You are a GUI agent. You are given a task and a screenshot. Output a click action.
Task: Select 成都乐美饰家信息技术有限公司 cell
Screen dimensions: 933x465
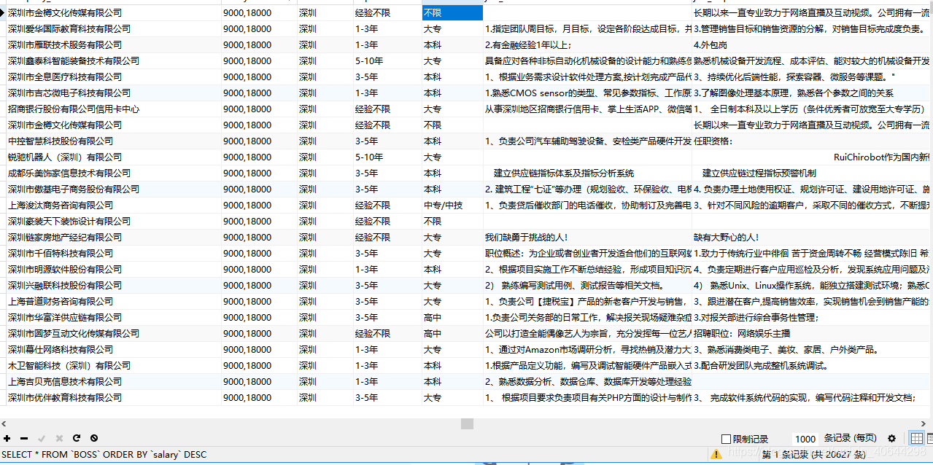113,173
